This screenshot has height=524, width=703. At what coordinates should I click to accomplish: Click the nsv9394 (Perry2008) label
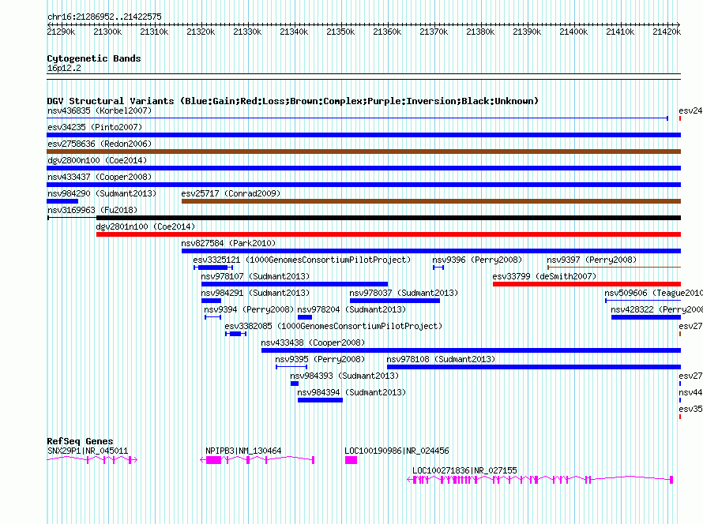[249, 309]
